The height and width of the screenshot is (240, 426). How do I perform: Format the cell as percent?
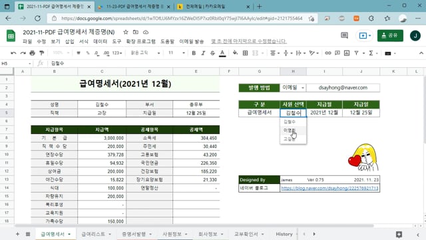coord(88,53)
